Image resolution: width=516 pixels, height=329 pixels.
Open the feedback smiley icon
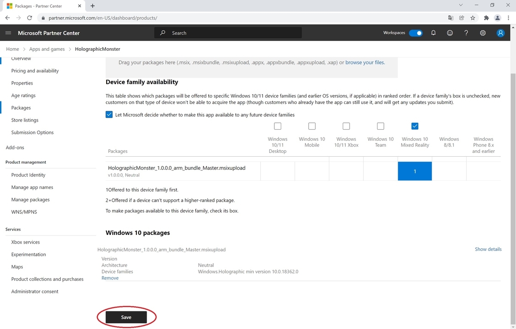coord(450,33)
